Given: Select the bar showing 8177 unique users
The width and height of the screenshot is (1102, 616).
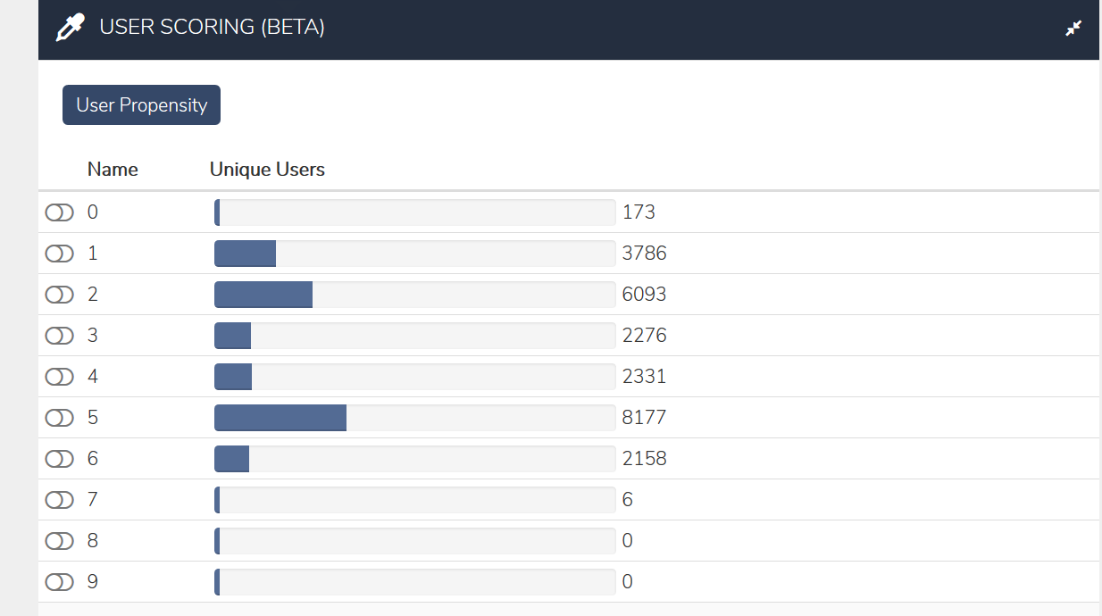Looking at the screenshot, I should (x=415, y=418).
